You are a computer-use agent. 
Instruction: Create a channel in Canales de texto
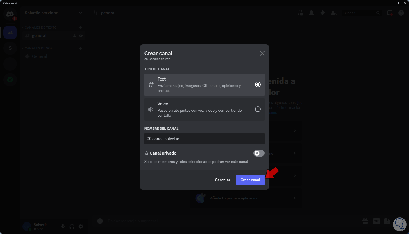(81, 27)
